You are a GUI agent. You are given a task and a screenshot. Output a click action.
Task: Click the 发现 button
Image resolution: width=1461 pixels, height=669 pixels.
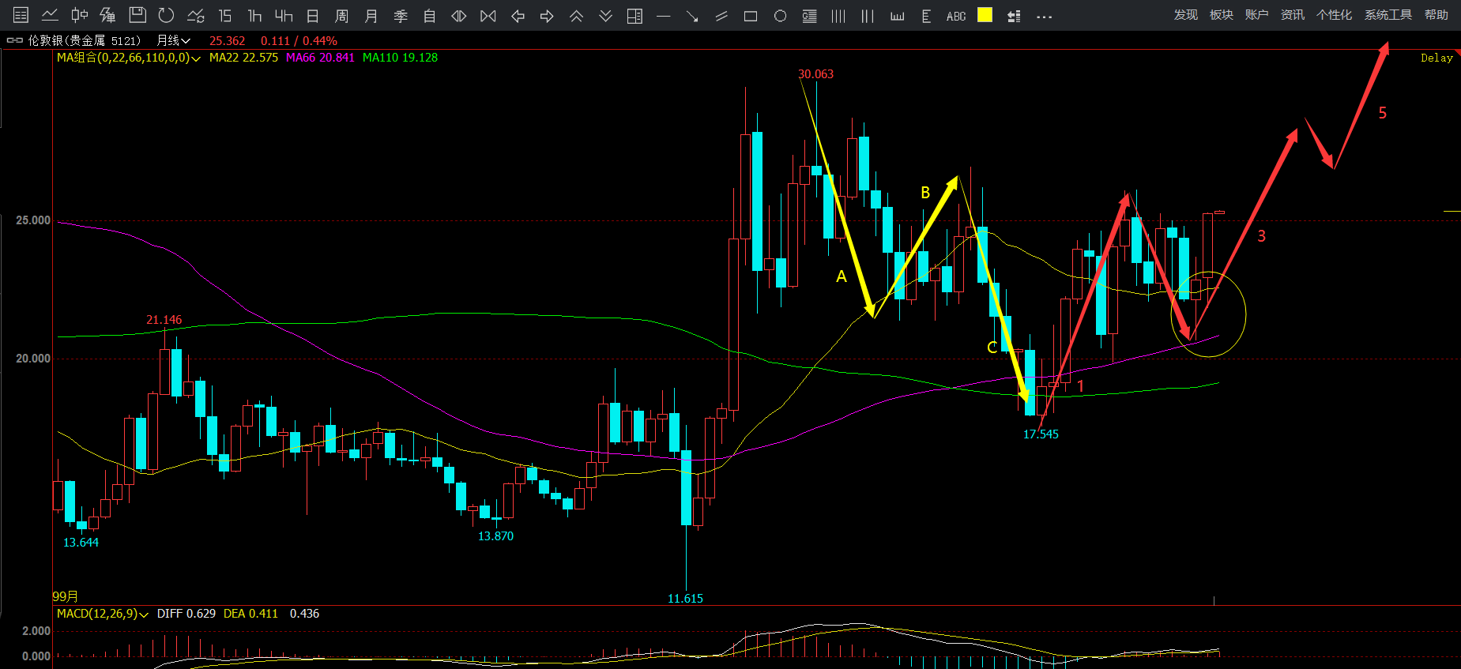(1185, 15)
